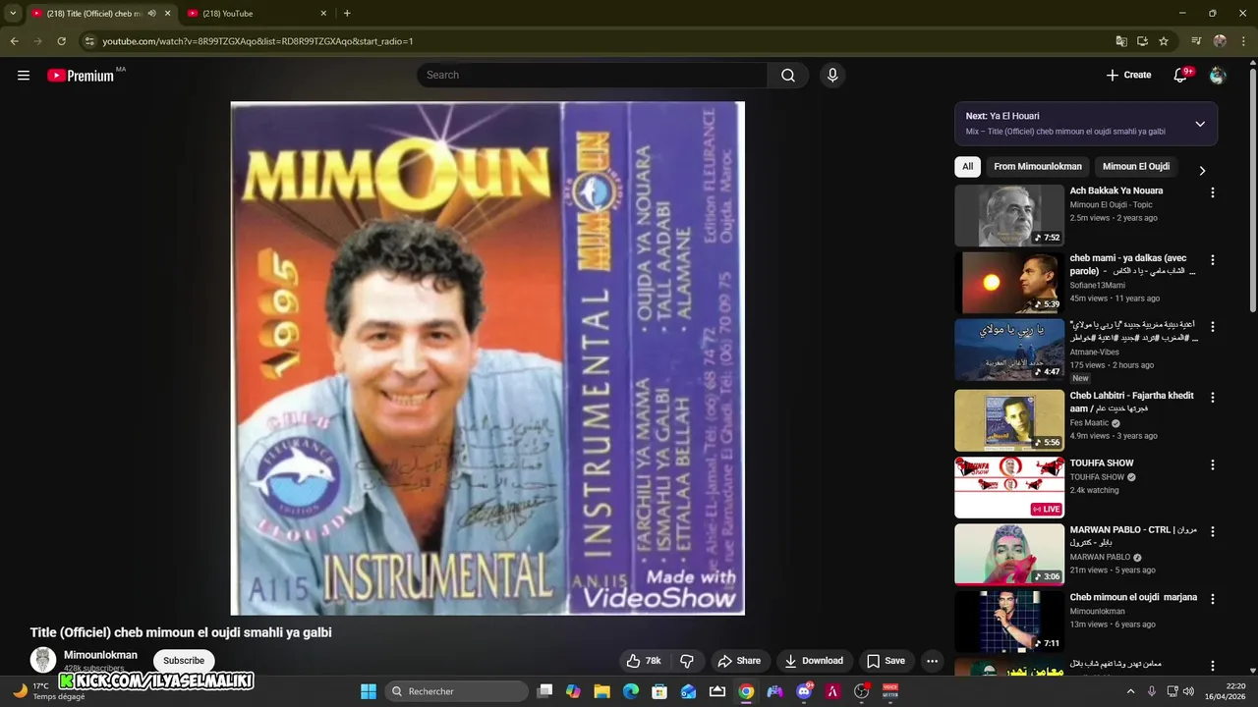Click the Translate page icon in address bar
1258x707 pixels.
click(x=1121, y=41)
